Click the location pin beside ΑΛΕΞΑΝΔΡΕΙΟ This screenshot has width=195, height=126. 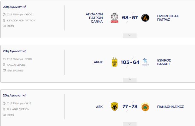click(x=4, y=65)
